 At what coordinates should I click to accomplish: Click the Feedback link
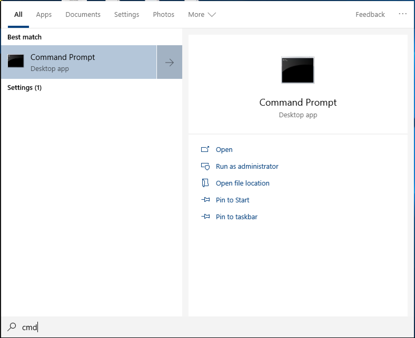[370, 14]
